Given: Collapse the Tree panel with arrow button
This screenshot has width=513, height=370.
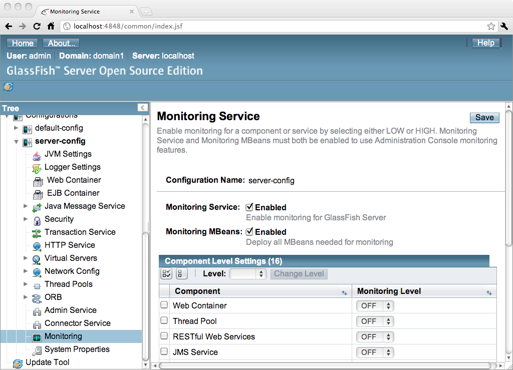Looking at the screenshot, I should tap(143, 108).
